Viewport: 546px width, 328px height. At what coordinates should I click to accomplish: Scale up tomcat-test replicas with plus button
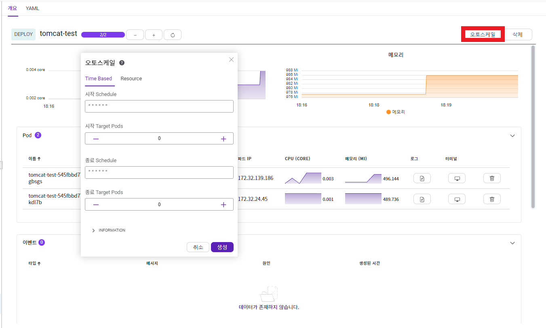tap(154, 35)
